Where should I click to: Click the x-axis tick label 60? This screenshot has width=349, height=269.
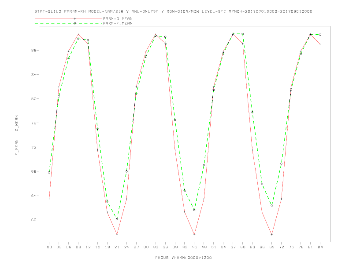click(x=243, y=247)
